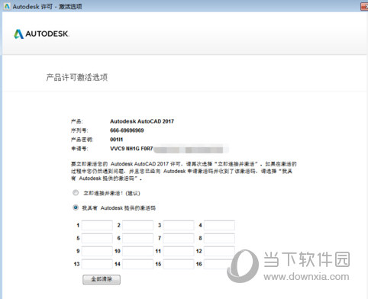Click activation code field 14

click(137, 264)
